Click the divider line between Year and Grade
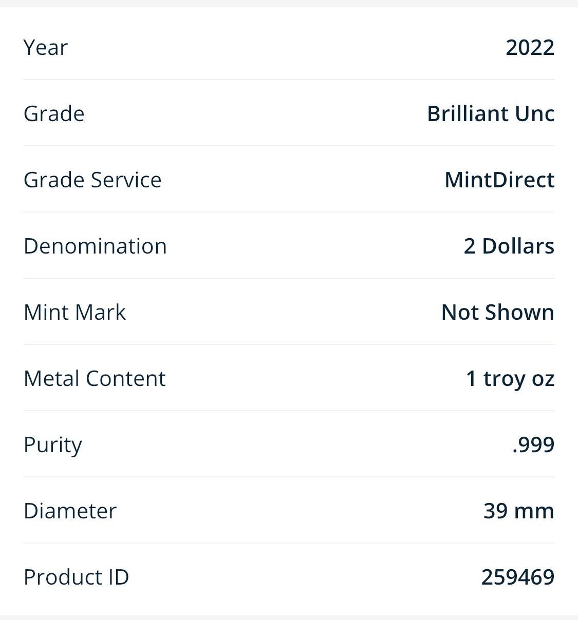This screenshot has height=620, width=578. (x=289, y=80)
